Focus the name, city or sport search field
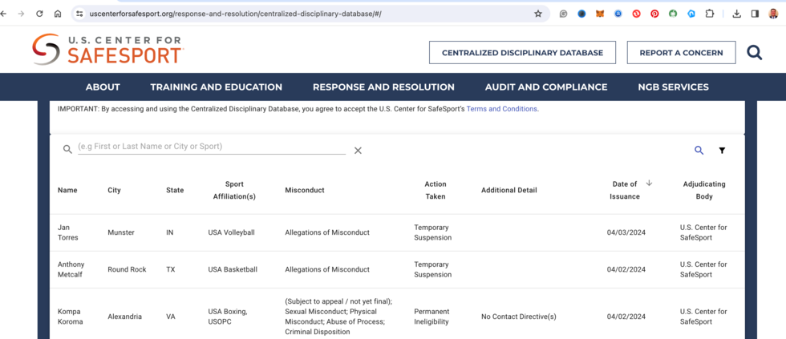The image size is (786, 339). 212,147
